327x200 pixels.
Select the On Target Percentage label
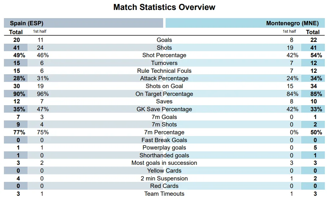(164, 94)
